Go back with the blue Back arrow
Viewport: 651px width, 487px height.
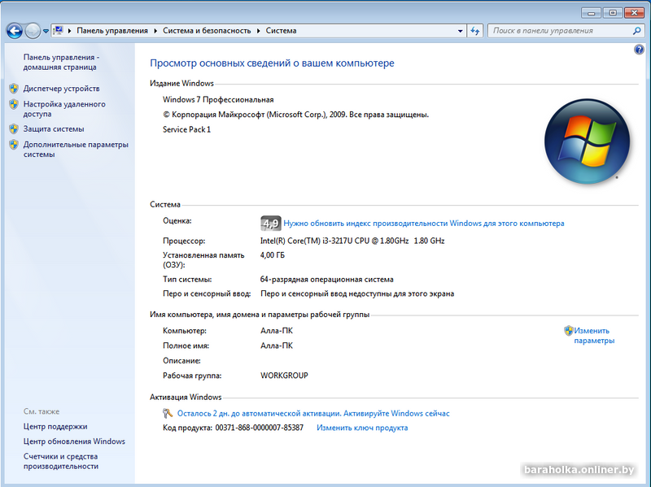click(14, 31)
